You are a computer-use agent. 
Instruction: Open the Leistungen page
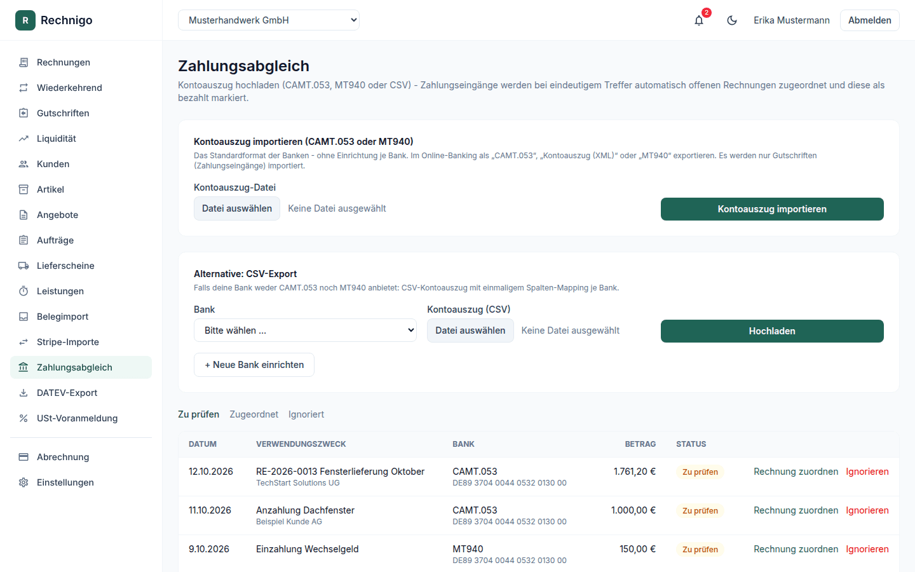(81, 291)
